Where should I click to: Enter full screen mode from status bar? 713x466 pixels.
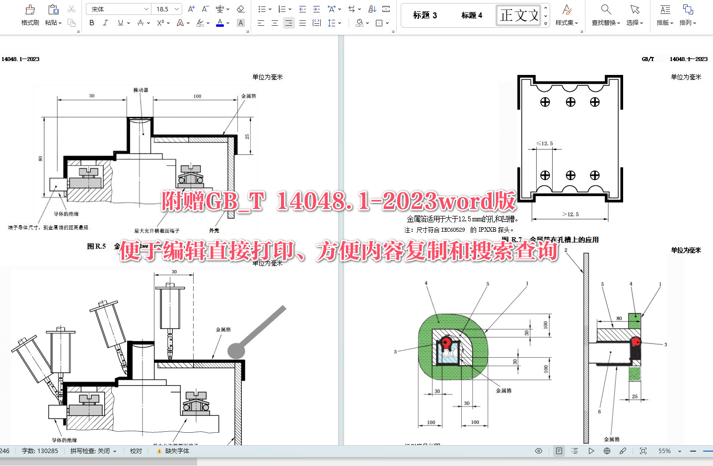[642, 451]
